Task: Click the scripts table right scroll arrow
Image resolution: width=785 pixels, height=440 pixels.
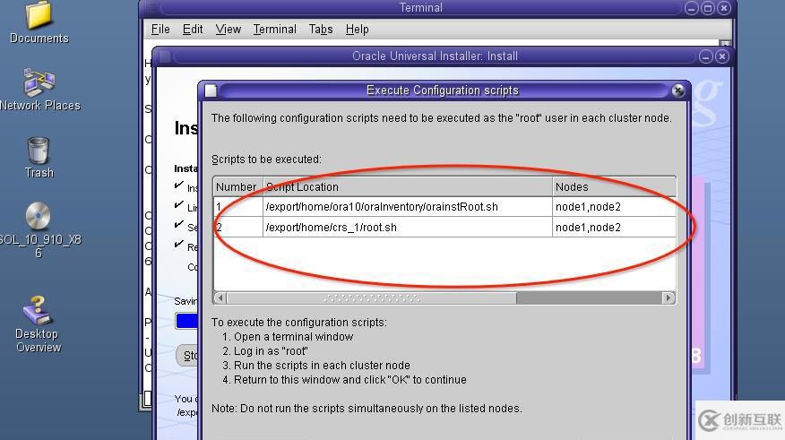Action: 669,298
